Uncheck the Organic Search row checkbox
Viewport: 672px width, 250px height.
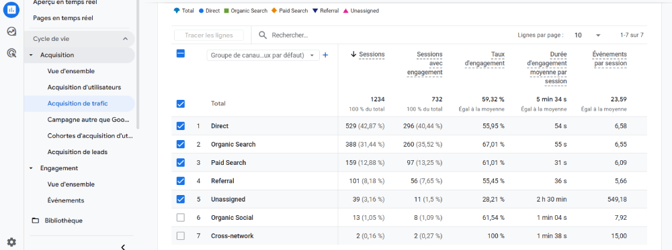(x=181, y=145)
